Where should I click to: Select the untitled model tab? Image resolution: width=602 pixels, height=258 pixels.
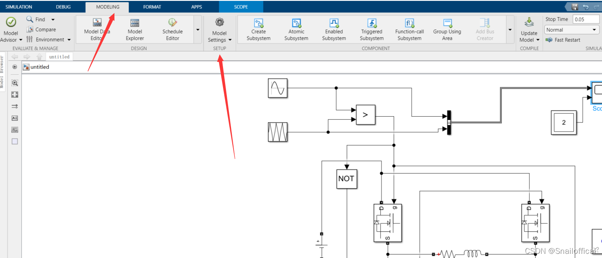click(59, 56)
